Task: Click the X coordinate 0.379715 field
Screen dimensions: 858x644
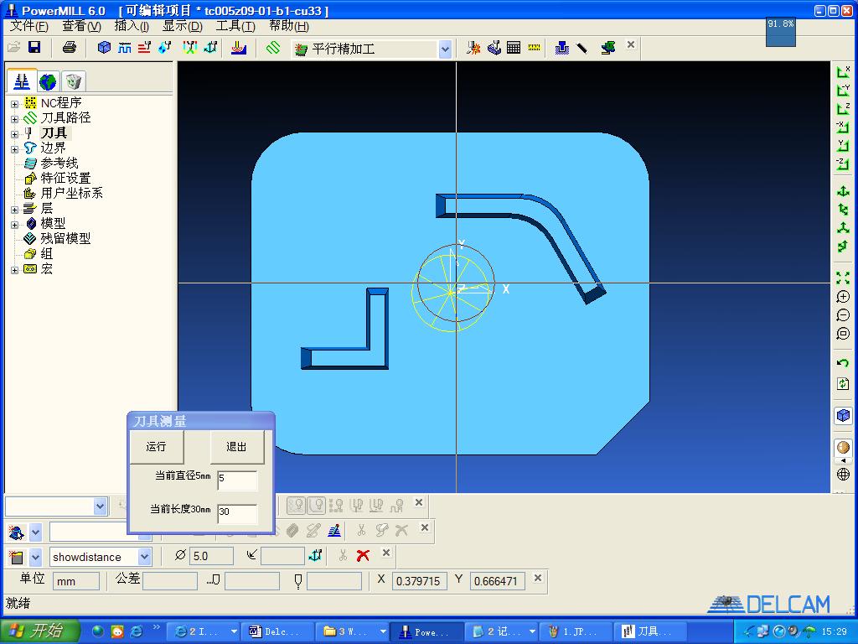Action: [419, 581]
